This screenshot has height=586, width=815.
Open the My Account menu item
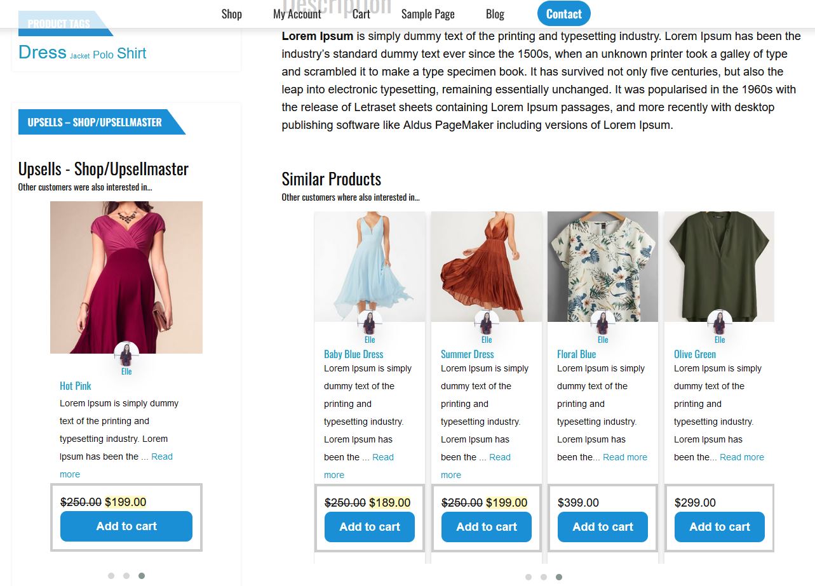[x=297, y=14]
